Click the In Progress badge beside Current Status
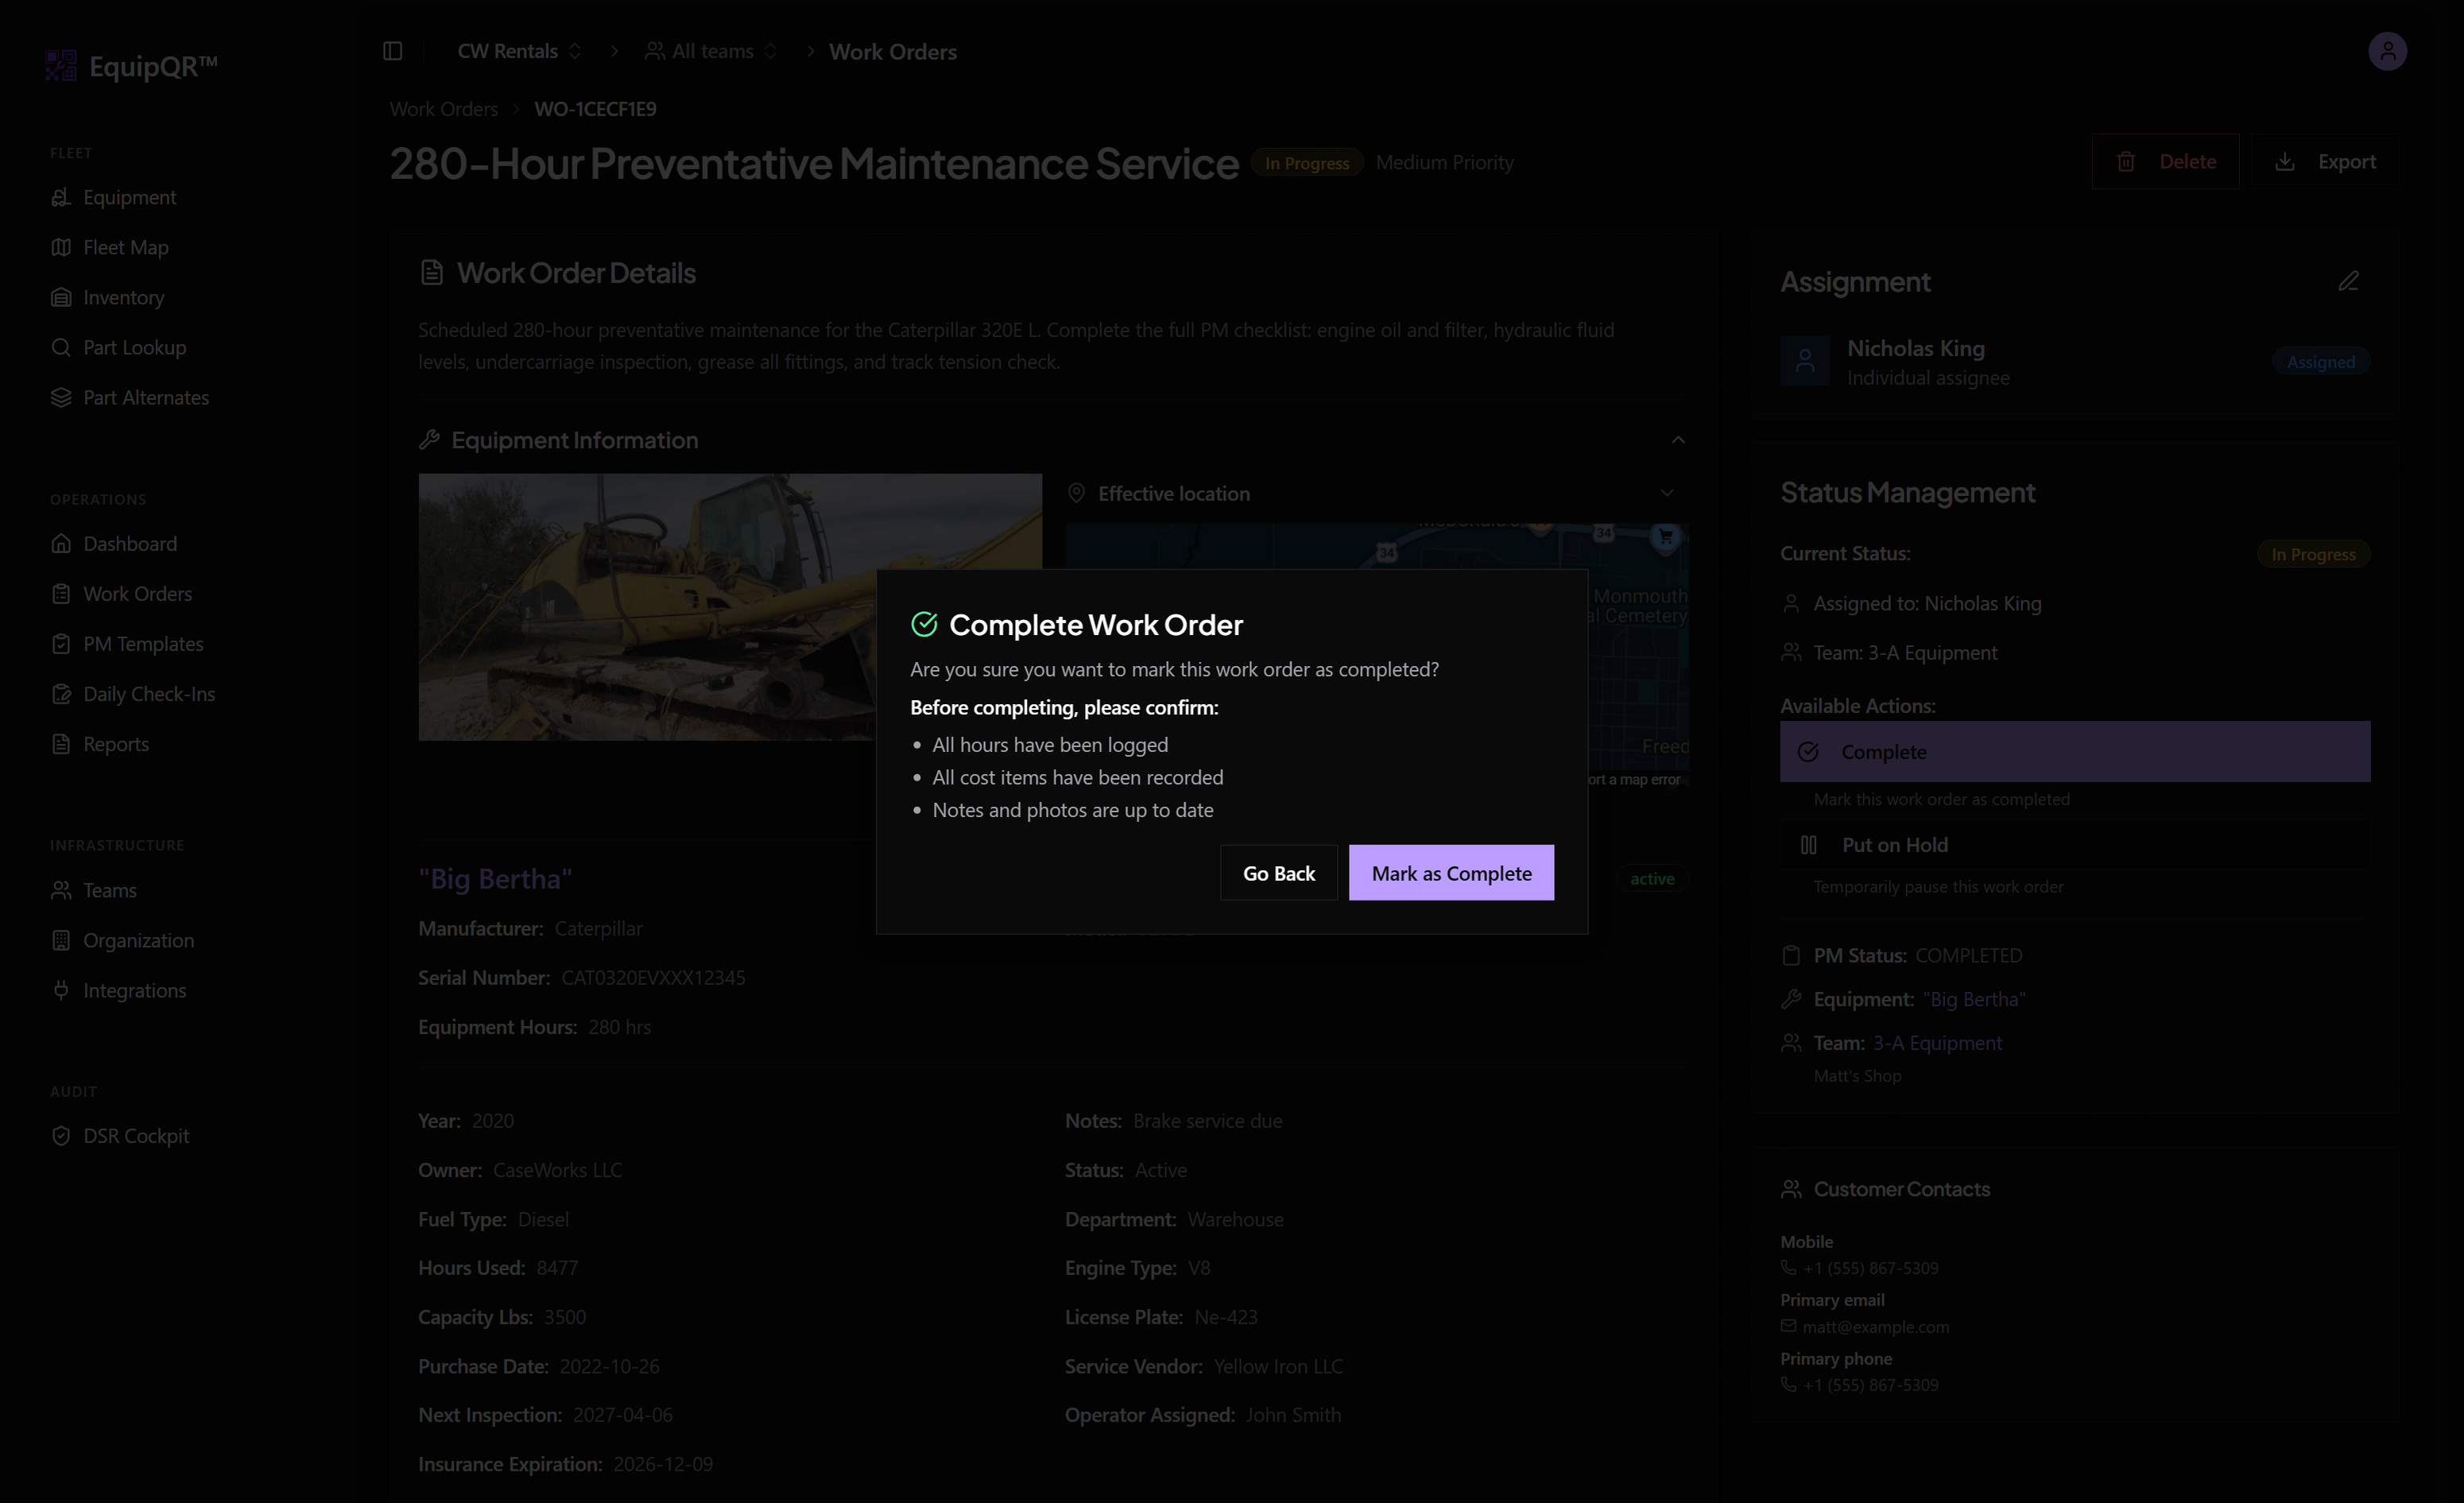This screenshot has width=2464, height=1503. tap(2313, 554)
